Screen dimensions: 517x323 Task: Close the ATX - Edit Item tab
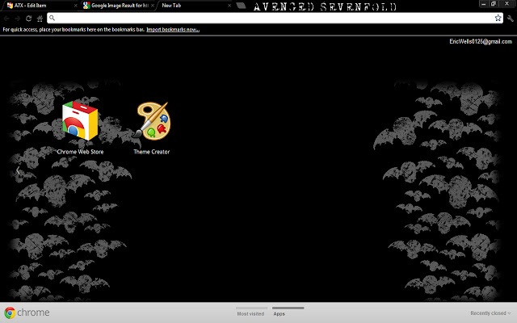click(75, 6)
